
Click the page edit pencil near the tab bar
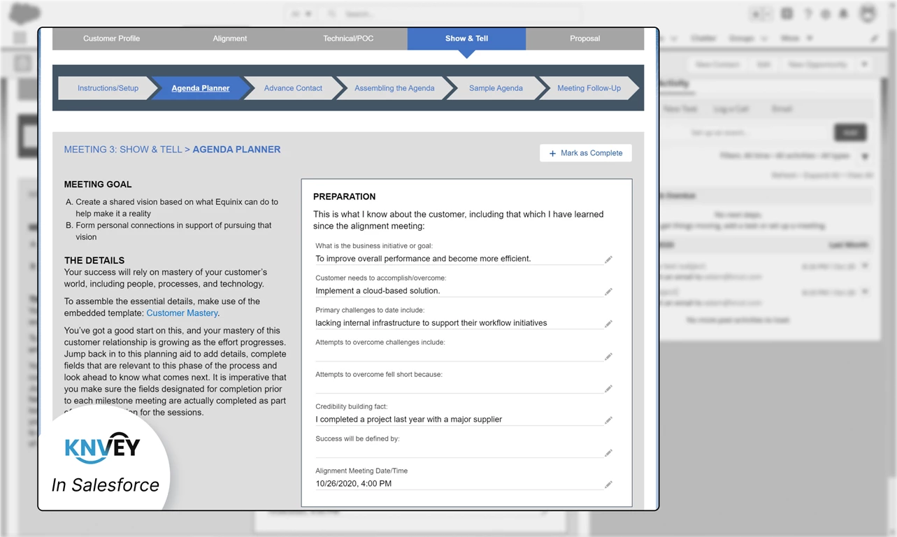(x=874, y=38)
